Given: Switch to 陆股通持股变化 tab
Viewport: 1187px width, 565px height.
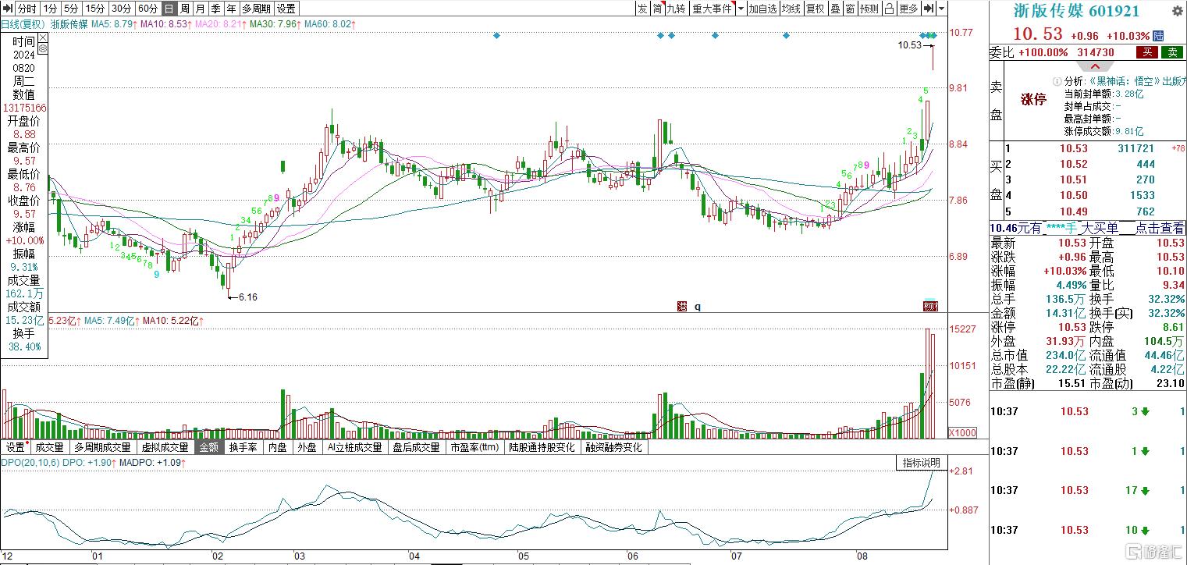Looking at the screenshot, I should point(542,447).
